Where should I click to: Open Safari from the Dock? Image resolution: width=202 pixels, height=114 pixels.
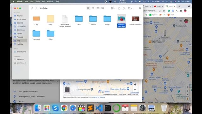click(x=73, y=108)
